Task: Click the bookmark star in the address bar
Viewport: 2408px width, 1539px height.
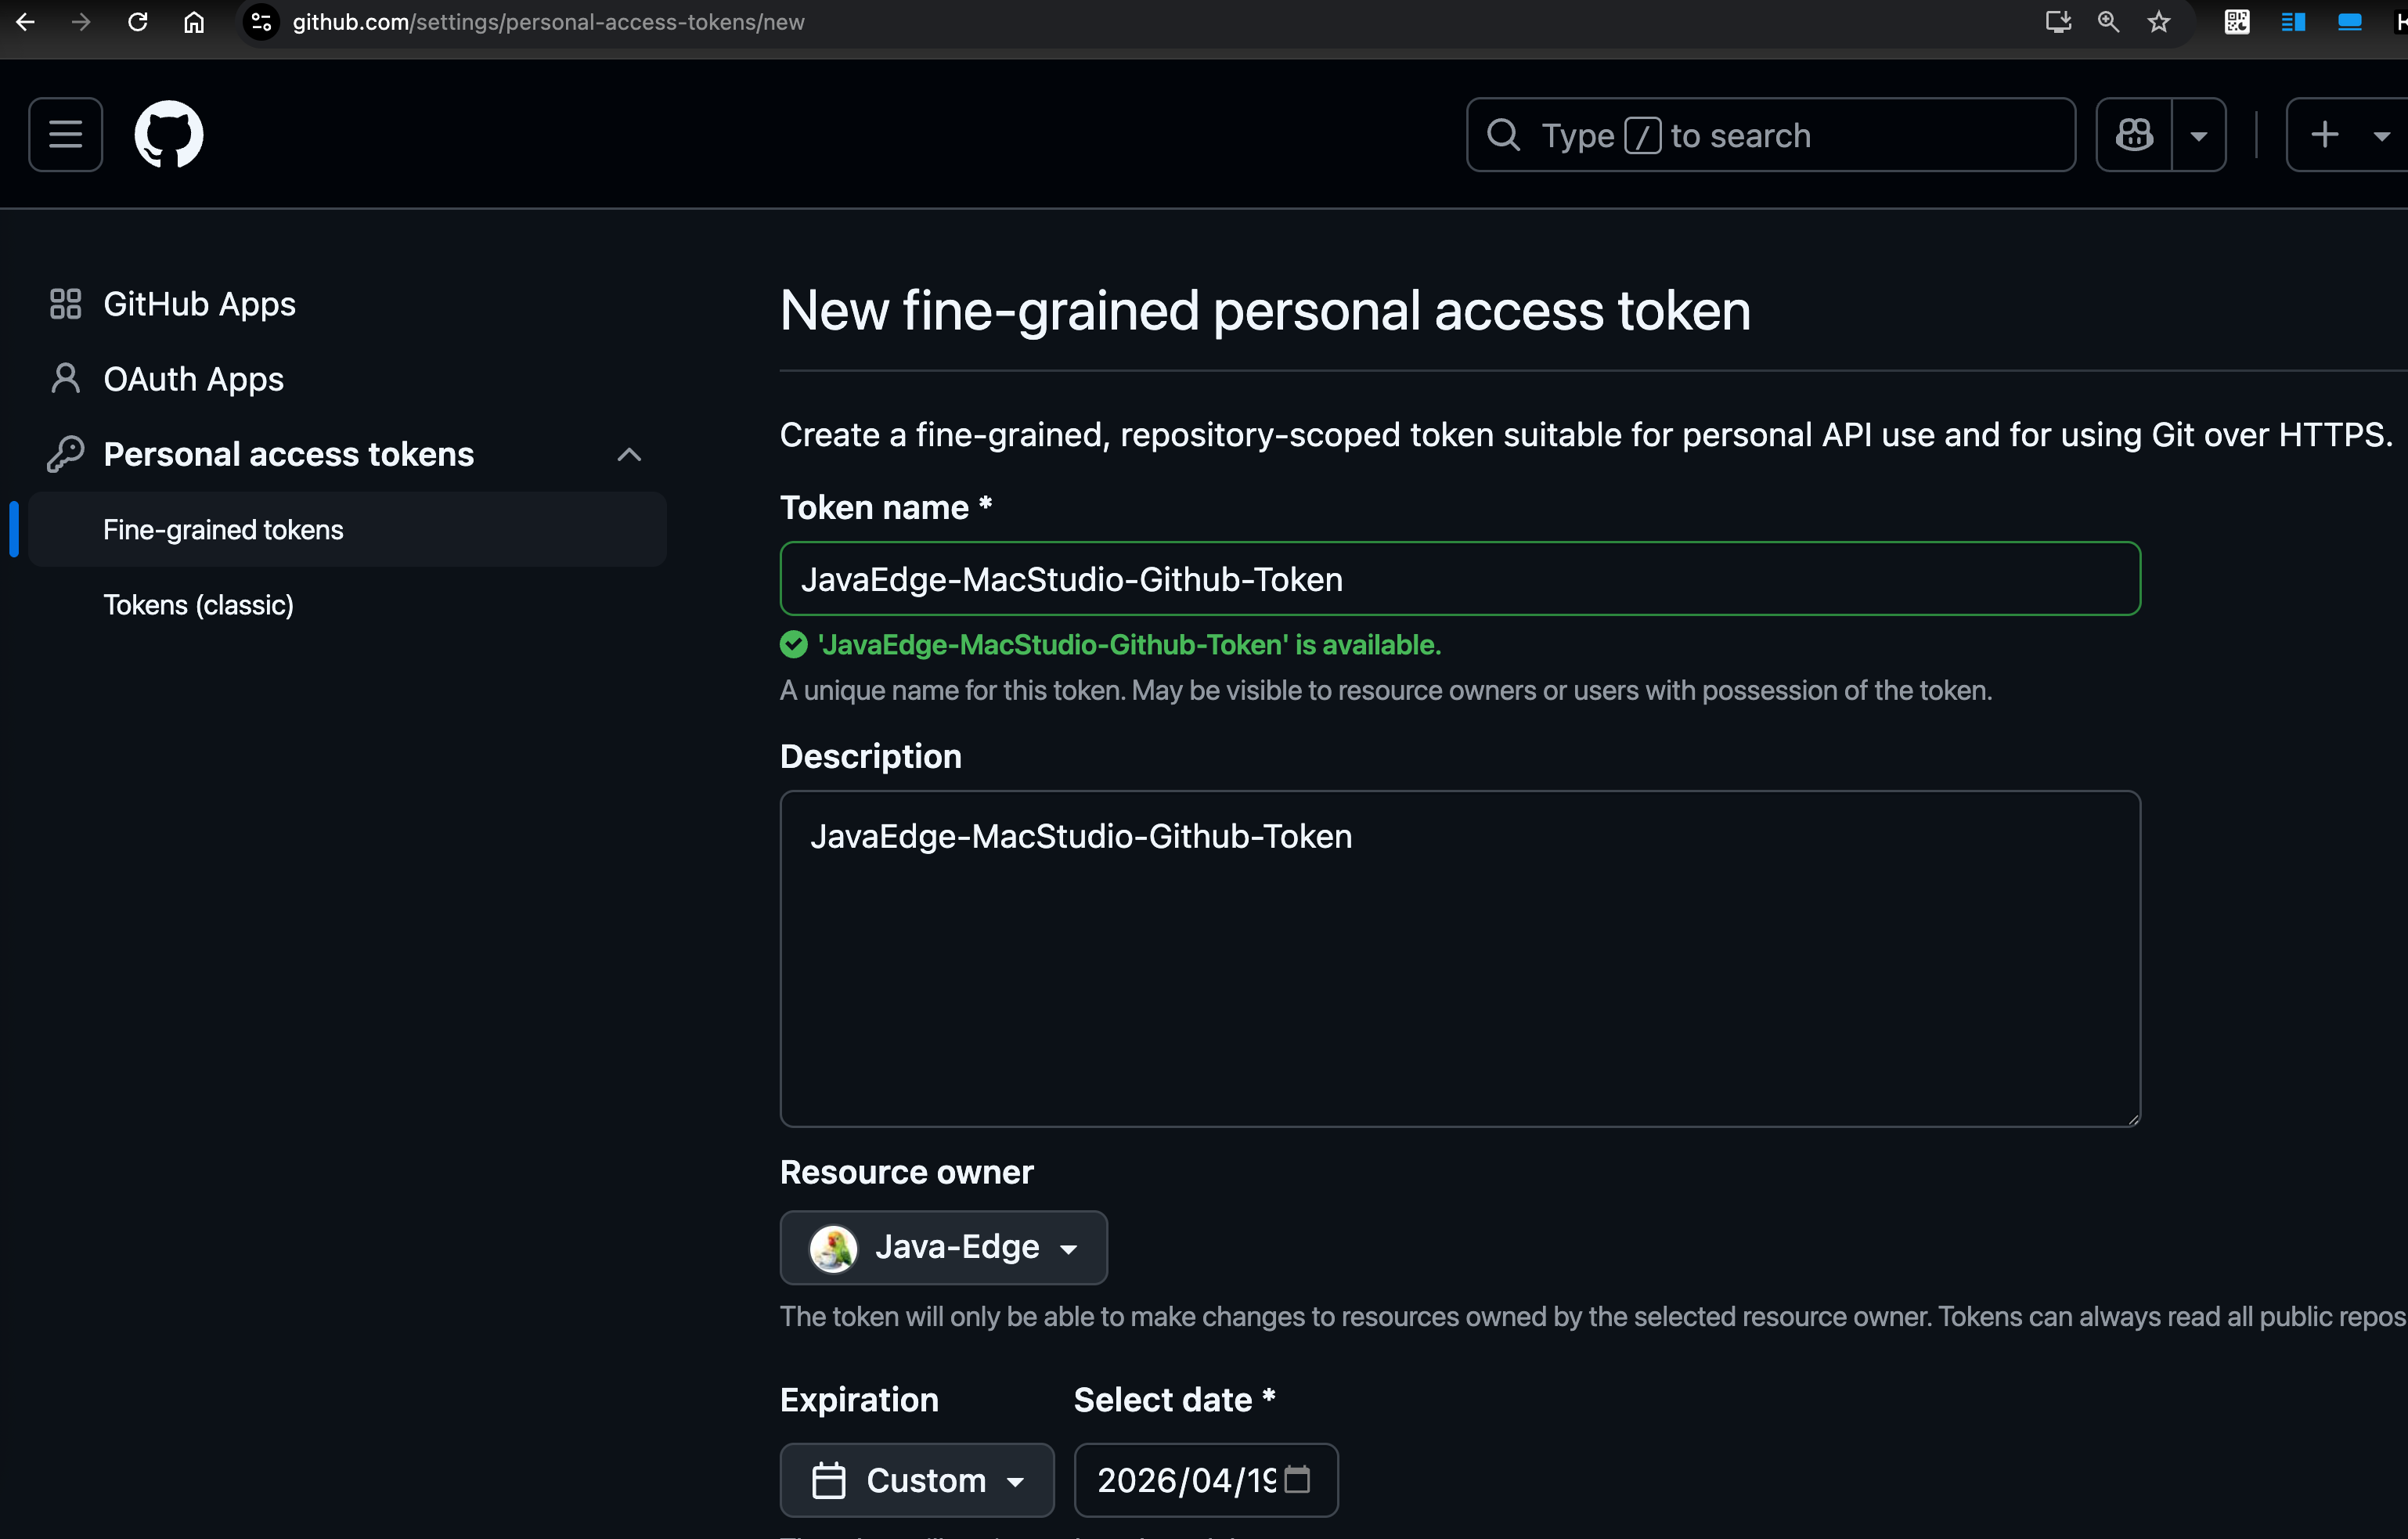Action: 2159,21
